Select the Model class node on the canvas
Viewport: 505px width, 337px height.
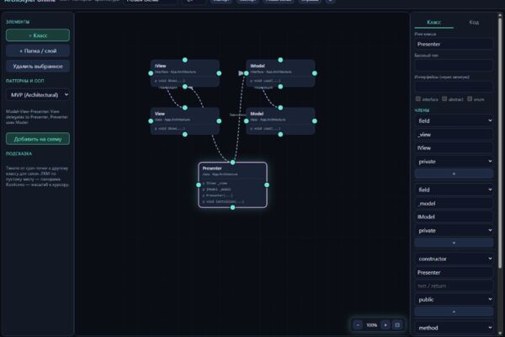coord(280,121)
